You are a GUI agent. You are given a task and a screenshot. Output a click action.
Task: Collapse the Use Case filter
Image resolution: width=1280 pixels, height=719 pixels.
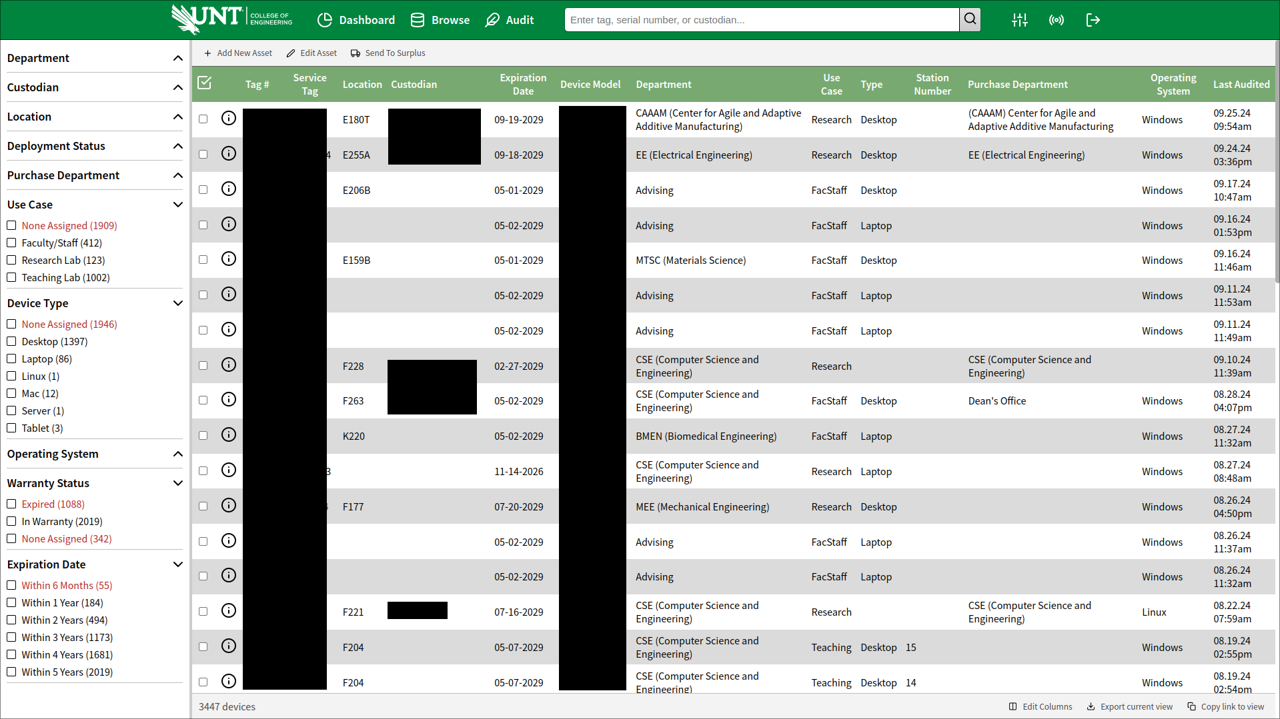pos(95,205)
